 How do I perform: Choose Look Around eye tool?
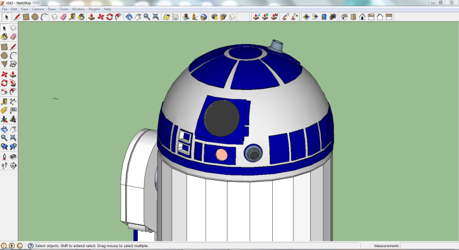click(x=13, y=157)
